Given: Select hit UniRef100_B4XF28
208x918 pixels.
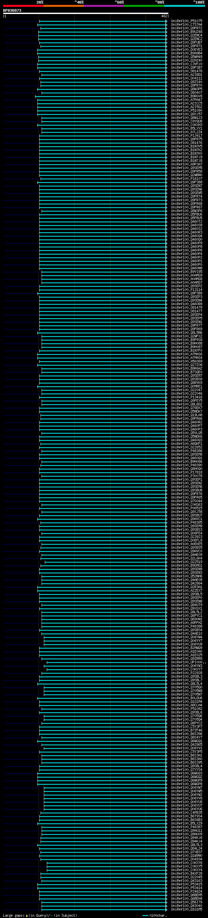Looking at the screenshot, I should click(x=186, y=873).
